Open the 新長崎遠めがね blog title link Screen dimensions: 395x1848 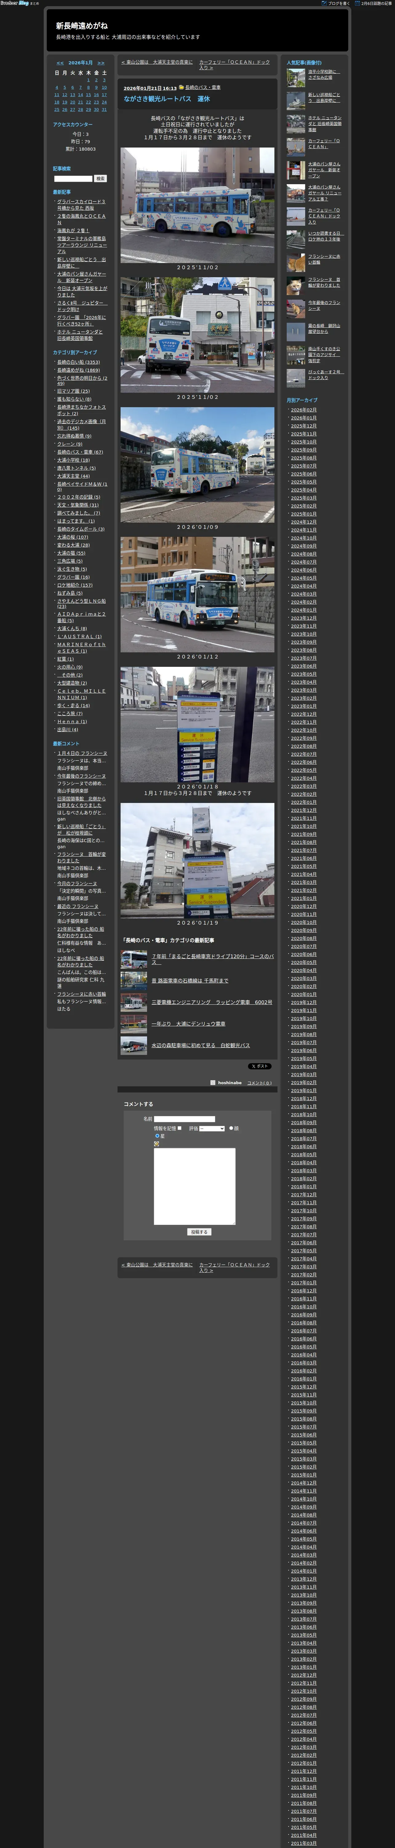tap(82, 26)
